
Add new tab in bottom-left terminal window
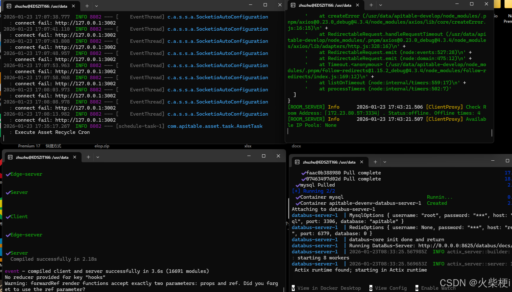(88, 157)
